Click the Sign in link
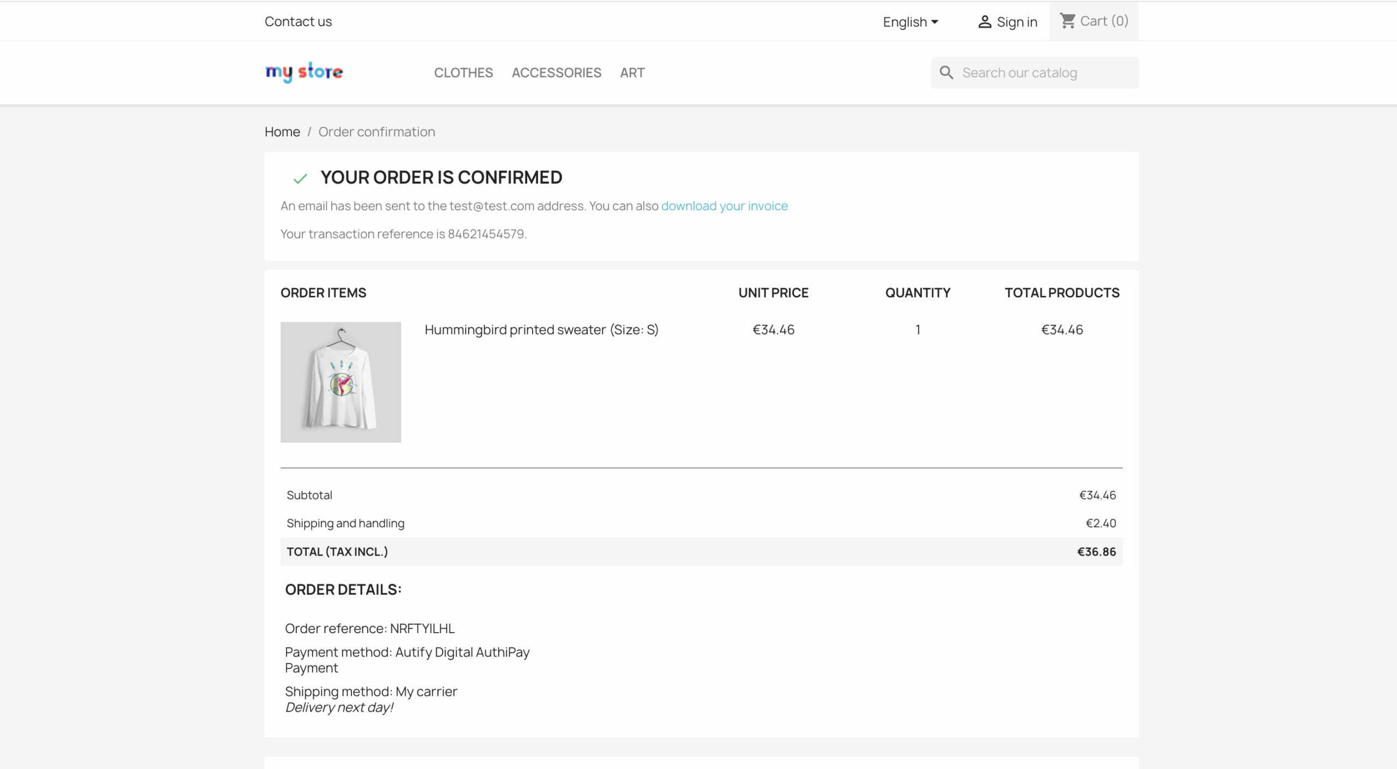The image size is (1397, 769). tap(1016, 22)
